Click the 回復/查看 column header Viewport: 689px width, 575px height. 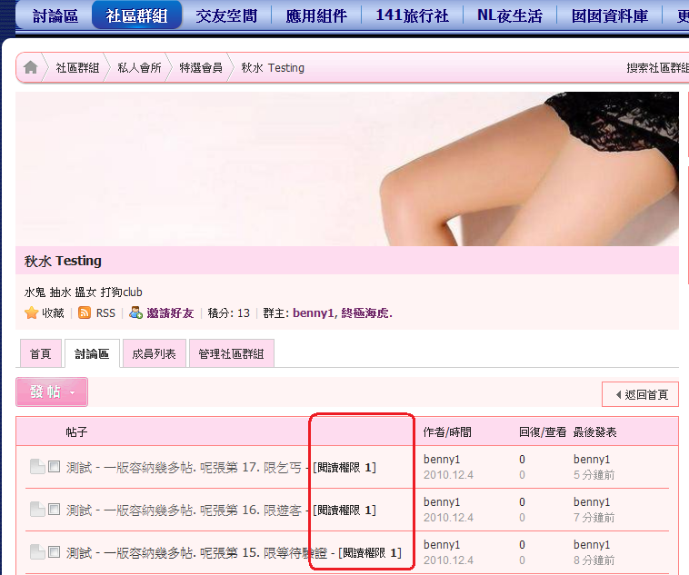click(543, 431)
